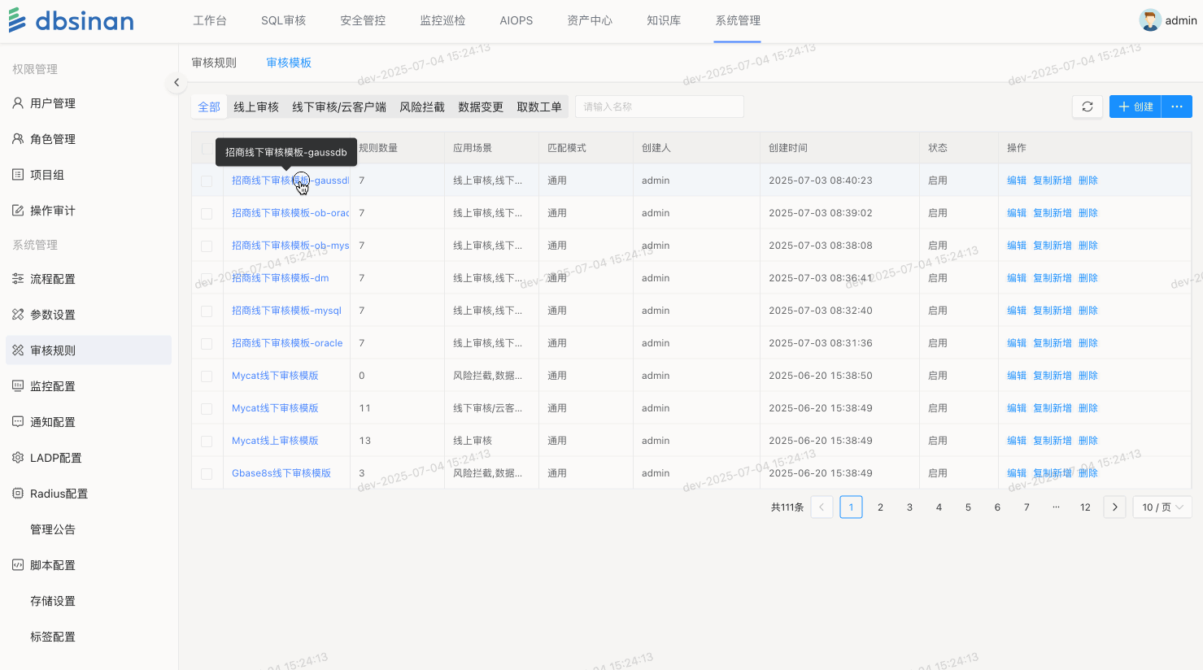Viewport: 1203px width, 670px height.
Task: Tick checkbox for 招商线下审核模板-mysql row
Action: 207,311
